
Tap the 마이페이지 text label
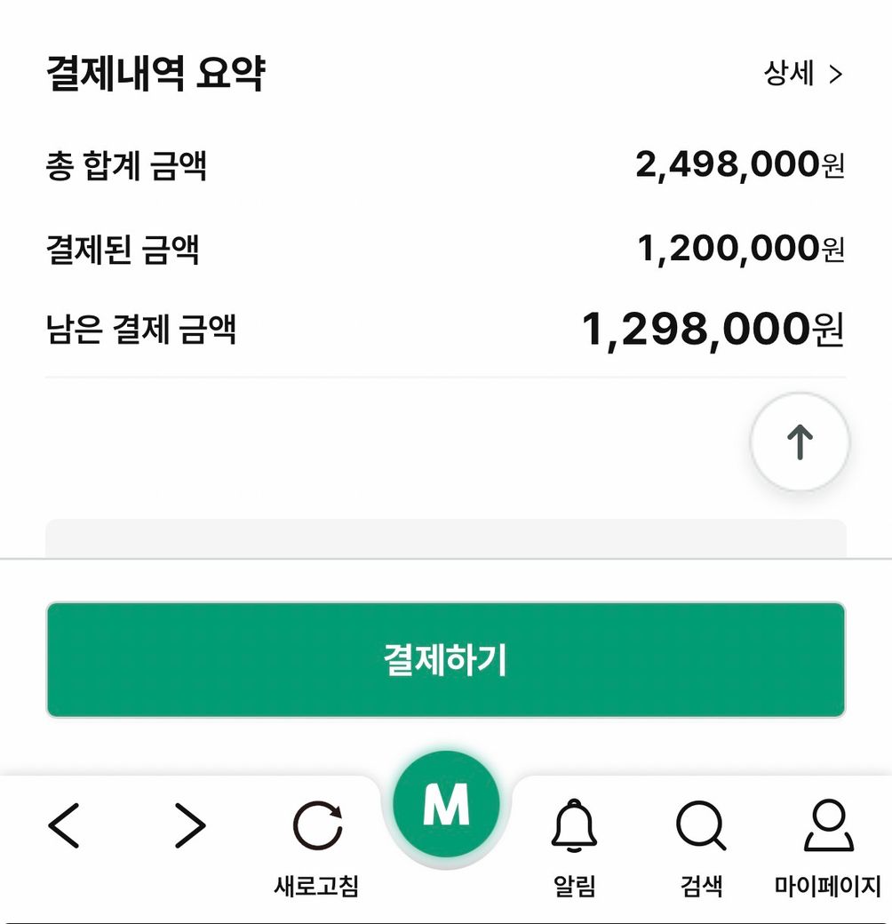828,886
